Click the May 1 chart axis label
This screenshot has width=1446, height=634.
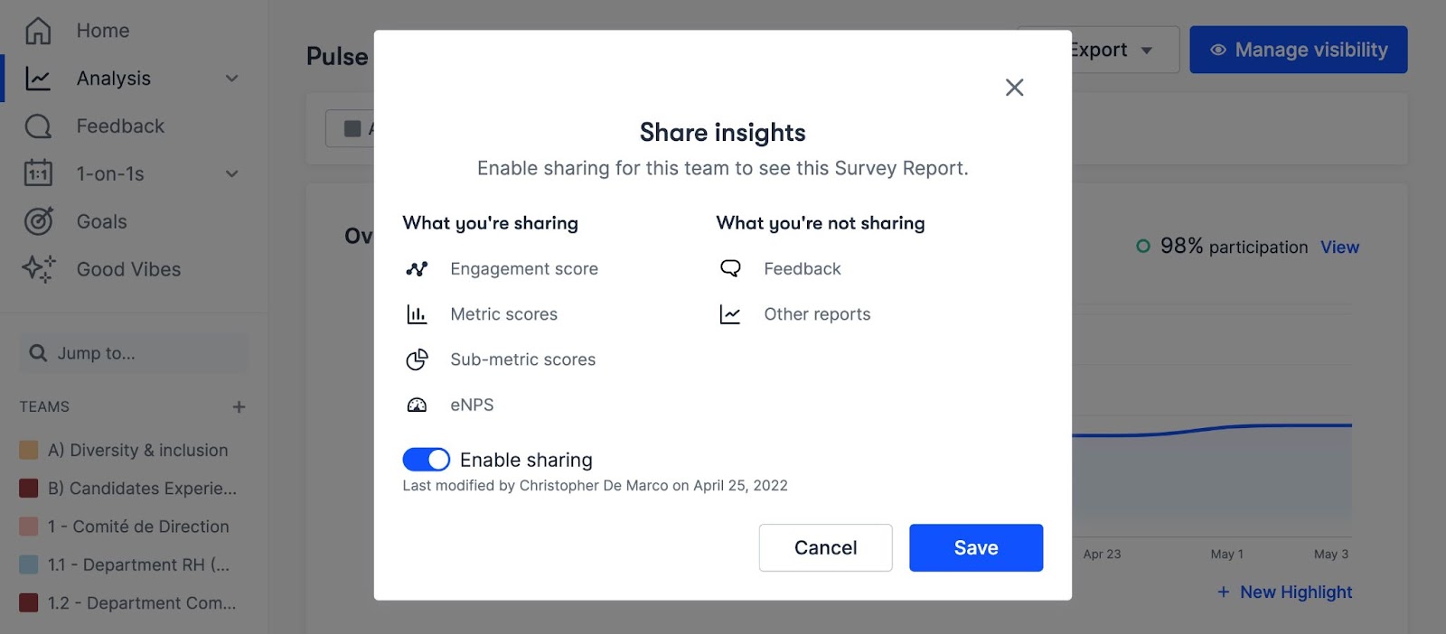click(x=1227, y=554)
